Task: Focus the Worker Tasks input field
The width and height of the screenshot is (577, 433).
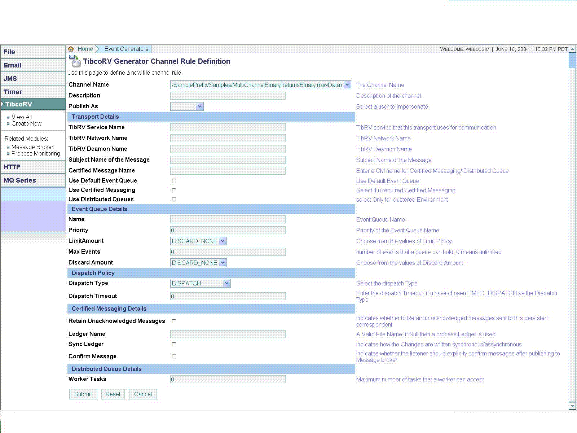Action: pyautogui.click(x=228, y=379)
